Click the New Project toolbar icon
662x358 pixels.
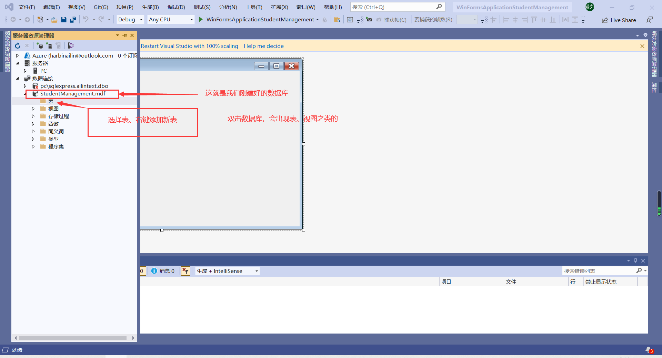41,19
